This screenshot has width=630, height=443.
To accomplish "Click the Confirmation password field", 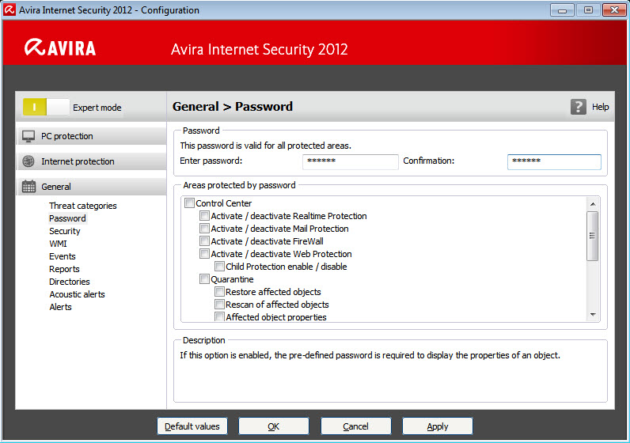I will (x=554, y=161).
